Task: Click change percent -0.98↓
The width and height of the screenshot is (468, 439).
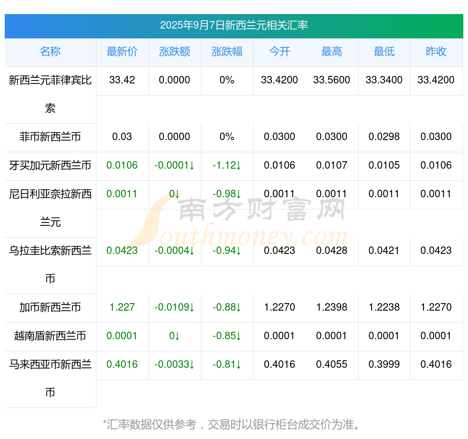Action: pos(227,194)
